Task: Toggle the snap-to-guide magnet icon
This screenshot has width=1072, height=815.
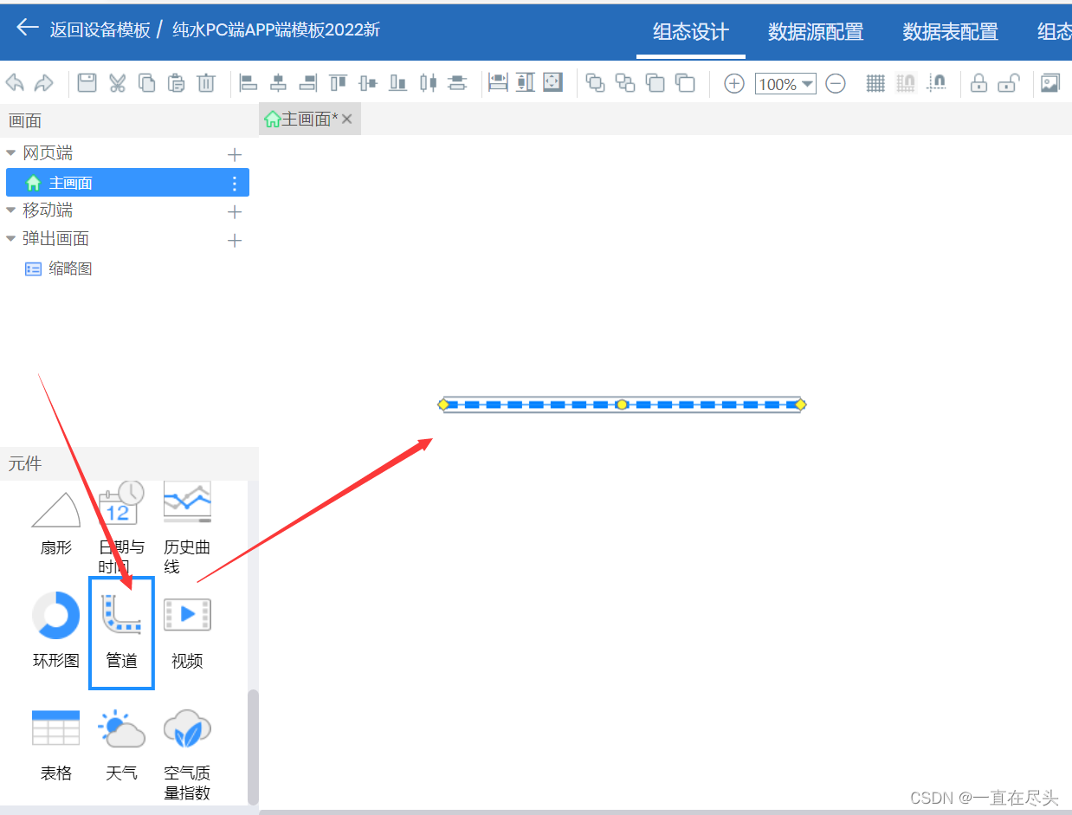Action: pyautogui.click(x=936, y=82)
